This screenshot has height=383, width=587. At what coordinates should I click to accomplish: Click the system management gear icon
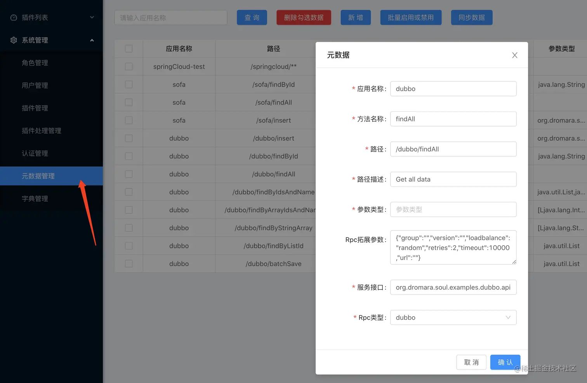point(14,40)
